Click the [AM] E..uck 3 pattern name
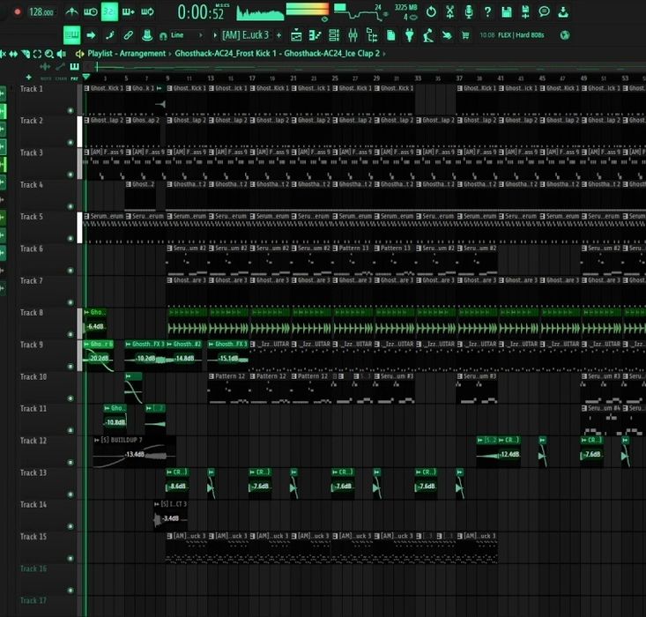Screen dimensions: 646x617 (245, 35)
